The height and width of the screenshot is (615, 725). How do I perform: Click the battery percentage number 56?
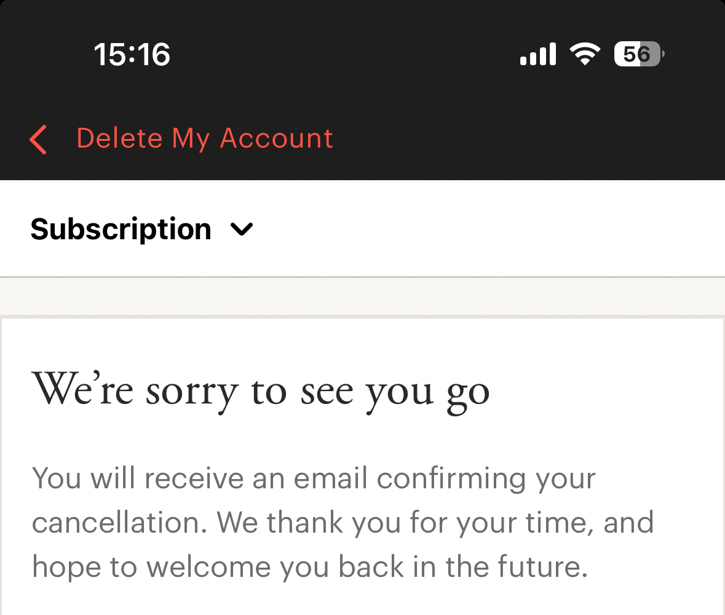click(636, 54)
